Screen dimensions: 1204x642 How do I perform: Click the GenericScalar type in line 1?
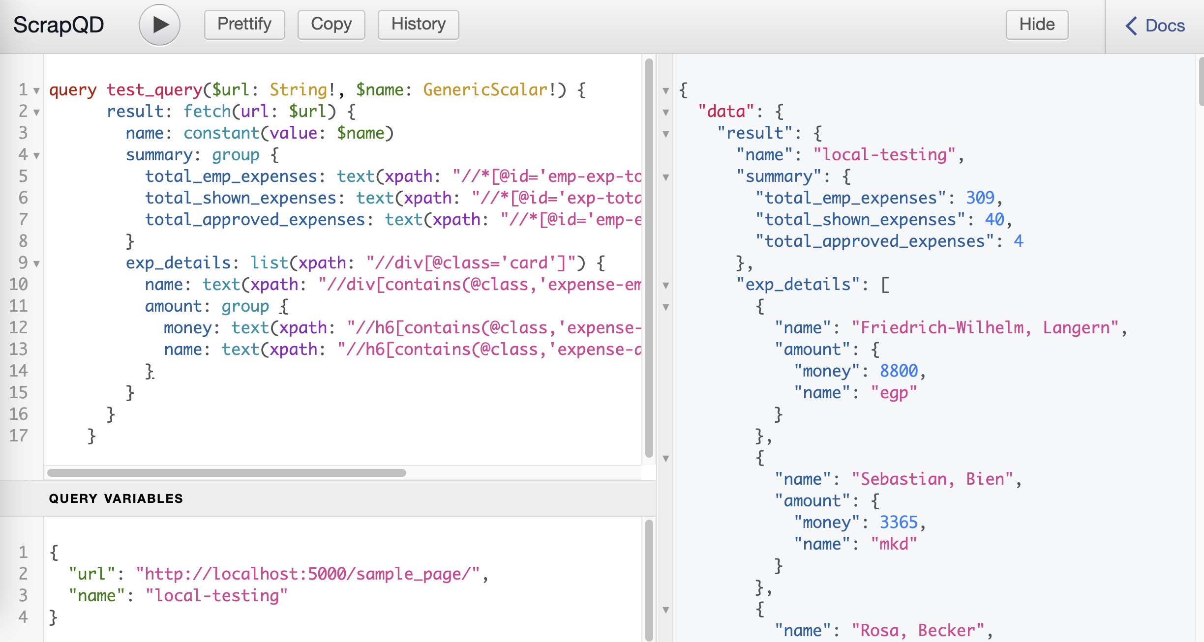[x=485, y=90]
